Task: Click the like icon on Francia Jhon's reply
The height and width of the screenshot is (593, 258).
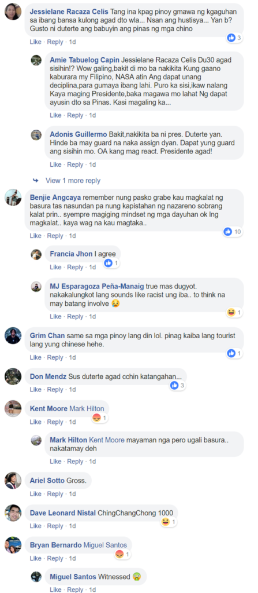Action: (109, 263)
